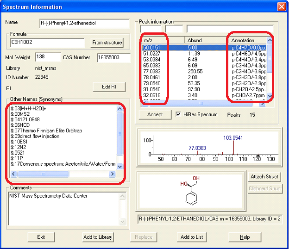
Task: Click left arrow of Synonyms horizontal scrollbar
Action: click(x=14, y=174)
